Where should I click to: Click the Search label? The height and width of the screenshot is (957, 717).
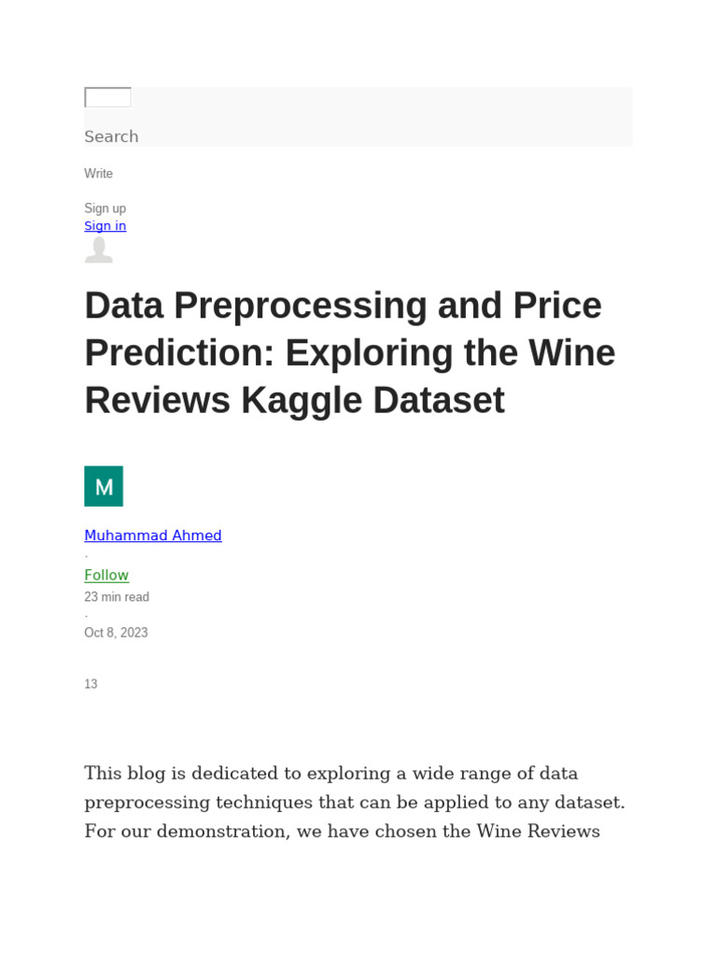(x=111, y=136)
